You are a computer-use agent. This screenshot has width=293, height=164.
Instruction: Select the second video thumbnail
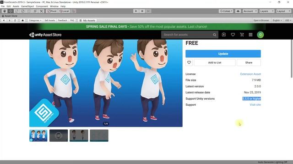[x=59, y=136]
